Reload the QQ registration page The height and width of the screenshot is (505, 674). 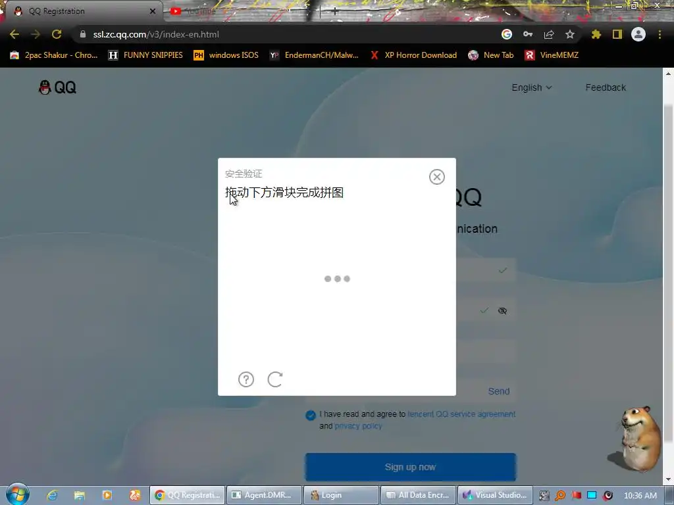[x=57, y=34]
